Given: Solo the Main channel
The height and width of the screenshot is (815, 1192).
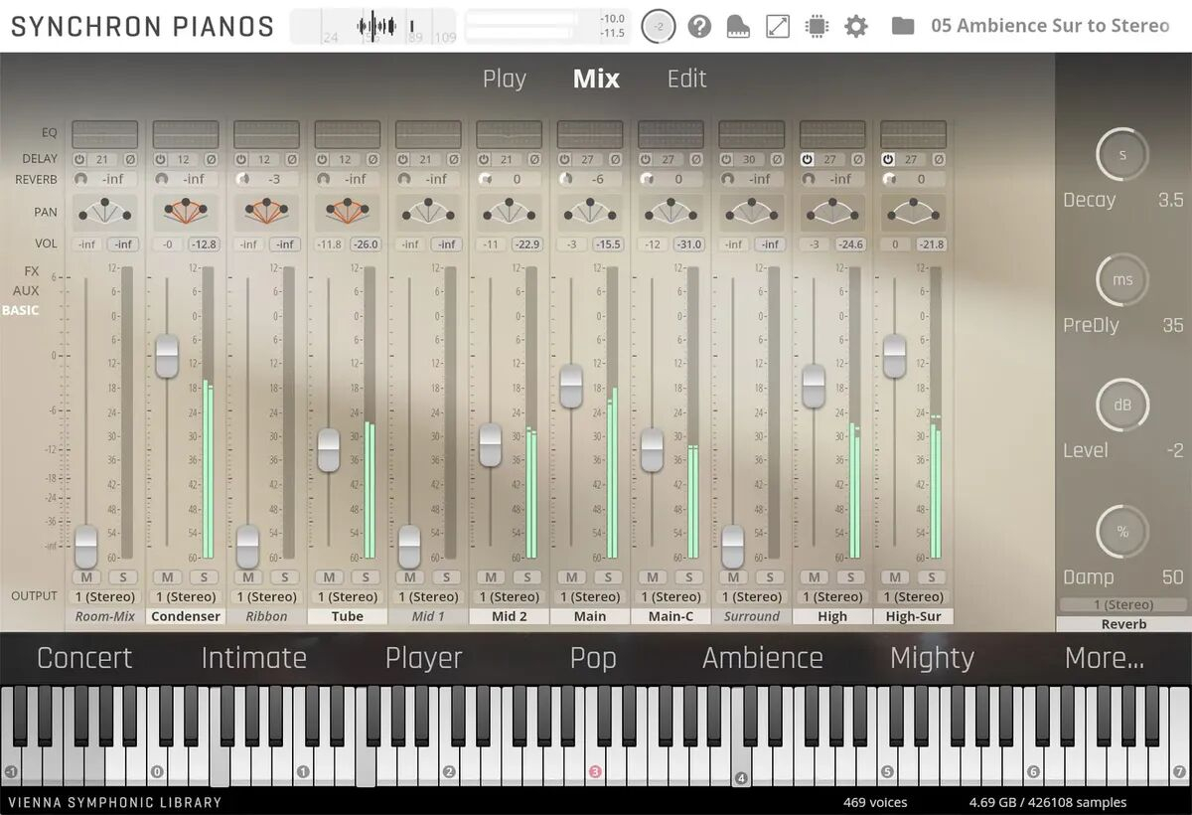Looking at the screenshot, I should click(x=609, y=577).
